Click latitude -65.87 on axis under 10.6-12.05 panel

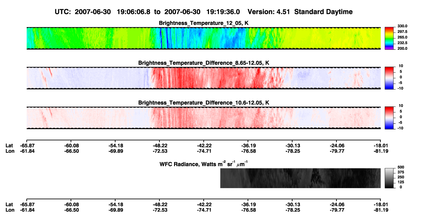click(x=27, y=145)
